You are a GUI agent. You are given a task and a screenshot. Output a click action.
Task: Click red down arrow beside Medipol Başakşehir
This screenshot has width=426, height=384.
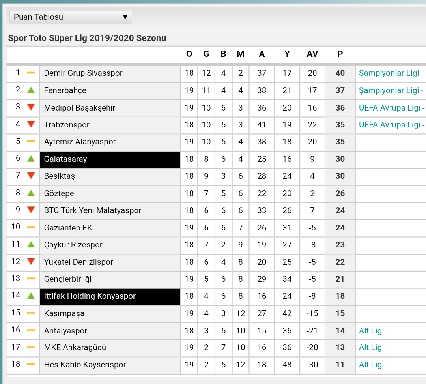tap(31, 107)
